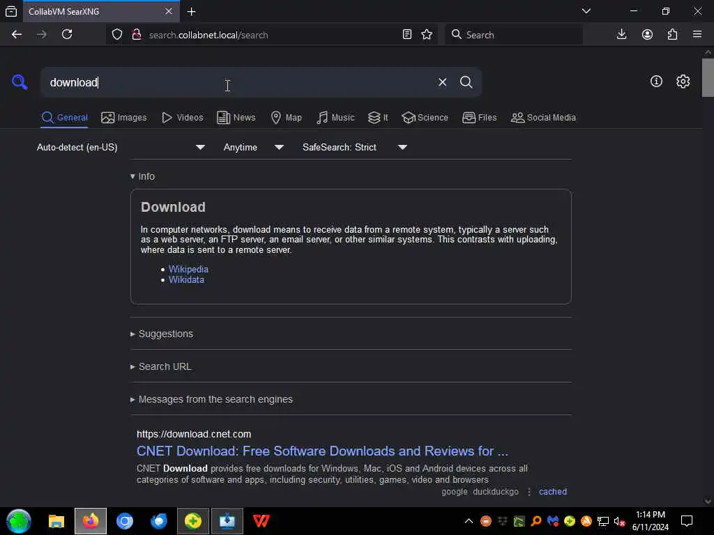Image resolution: width=714 pixels, height=535 pixels.
Task: Open File Explorer from the taskbar
Action: (x=56, y=521)
